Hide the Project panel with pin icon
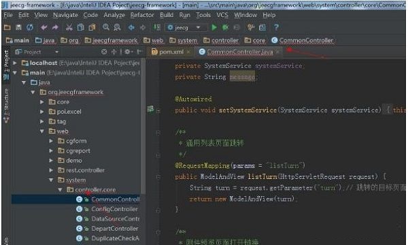 (139, 52)
